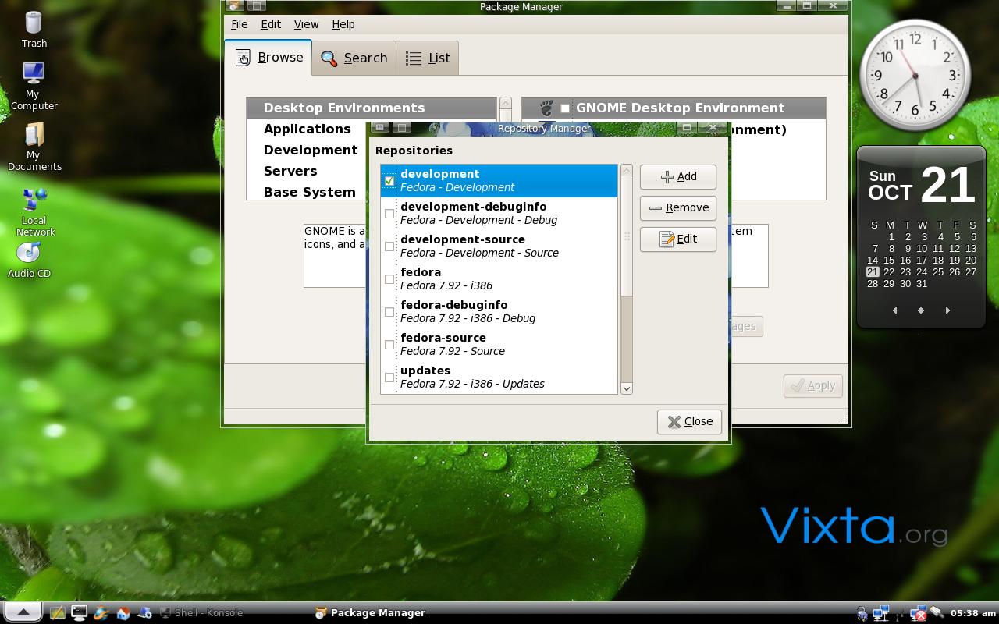Enable the updates repository checkbox
This screenshot has width=999, height=624.
(x=389, y=378)
